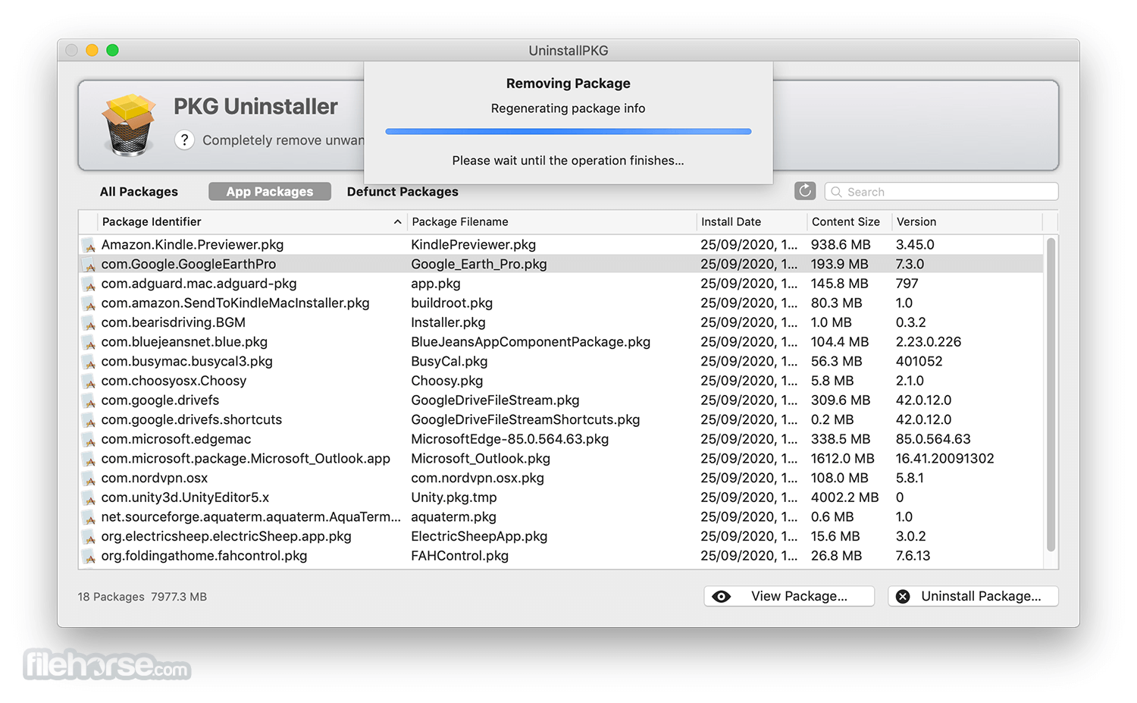
Task: Click version 2.23.0.226 cell
Action: click(928, 342)
